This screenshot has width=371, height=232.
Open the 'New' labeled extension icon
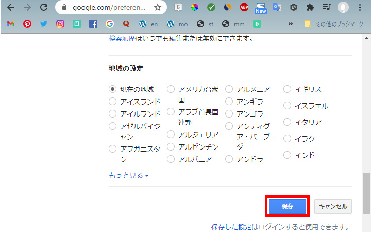(261, 8)
